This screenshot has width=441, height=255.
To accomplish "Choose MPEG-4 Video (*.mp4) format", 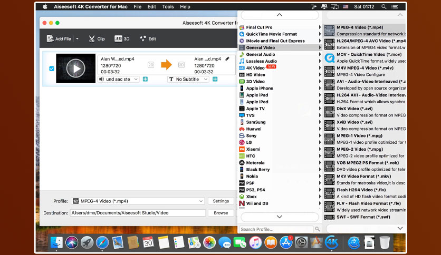I will [365, 31].
